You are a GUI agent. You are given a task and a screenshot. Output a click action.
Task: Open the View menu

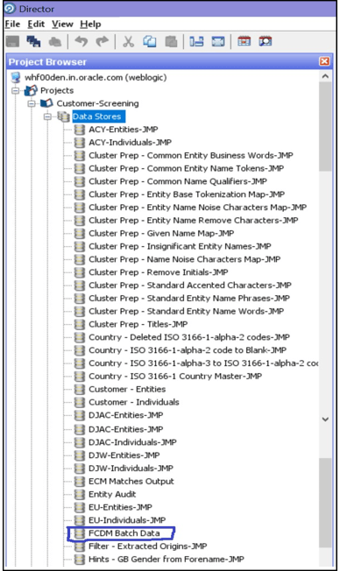(62, 24)
